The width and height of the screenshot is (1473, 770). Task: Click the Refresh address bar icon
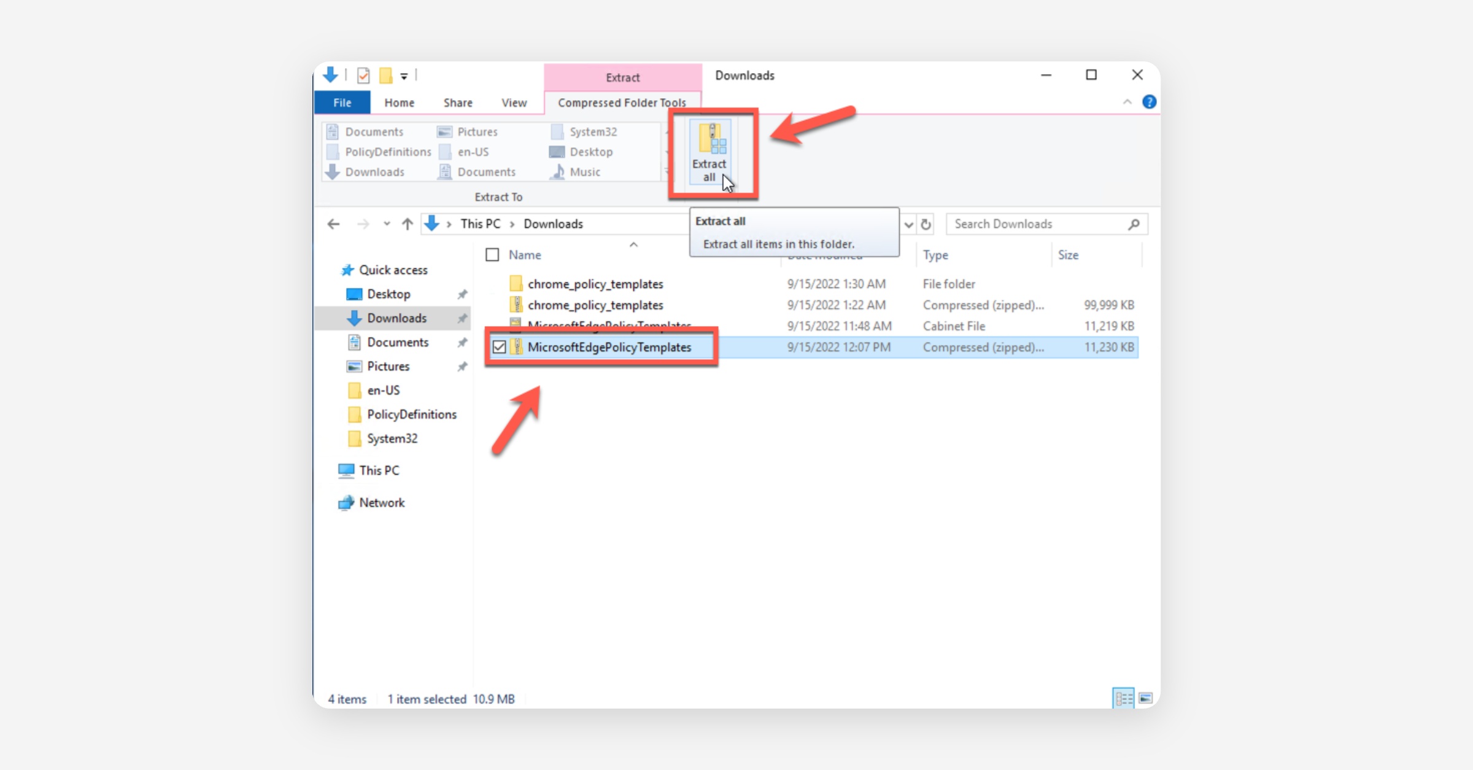pos(926,224)
